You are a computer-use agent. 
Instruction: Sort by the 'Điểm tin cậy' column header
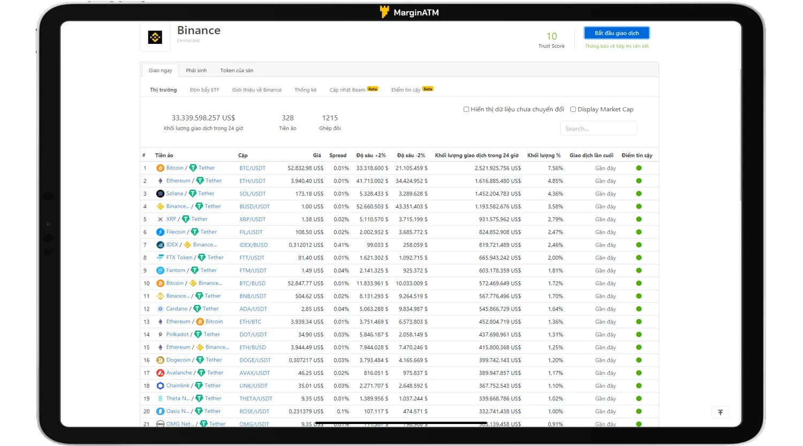[637, 155]
